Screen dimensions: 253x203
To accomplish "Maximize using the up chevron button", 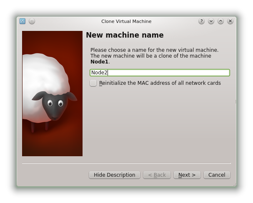I will [220, 21].
